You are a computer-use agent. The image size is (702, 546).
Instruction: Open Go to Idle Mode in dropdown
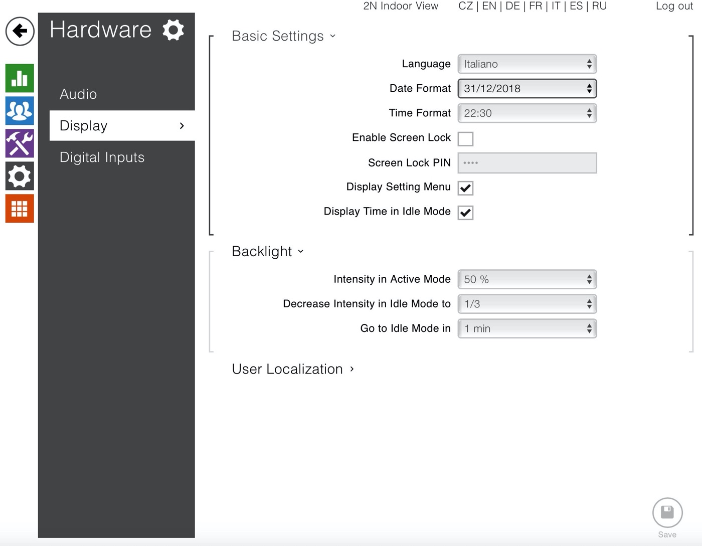point(527,328)
